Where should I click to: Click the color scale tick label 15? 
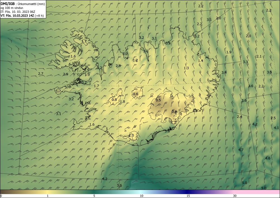point(188,196)
